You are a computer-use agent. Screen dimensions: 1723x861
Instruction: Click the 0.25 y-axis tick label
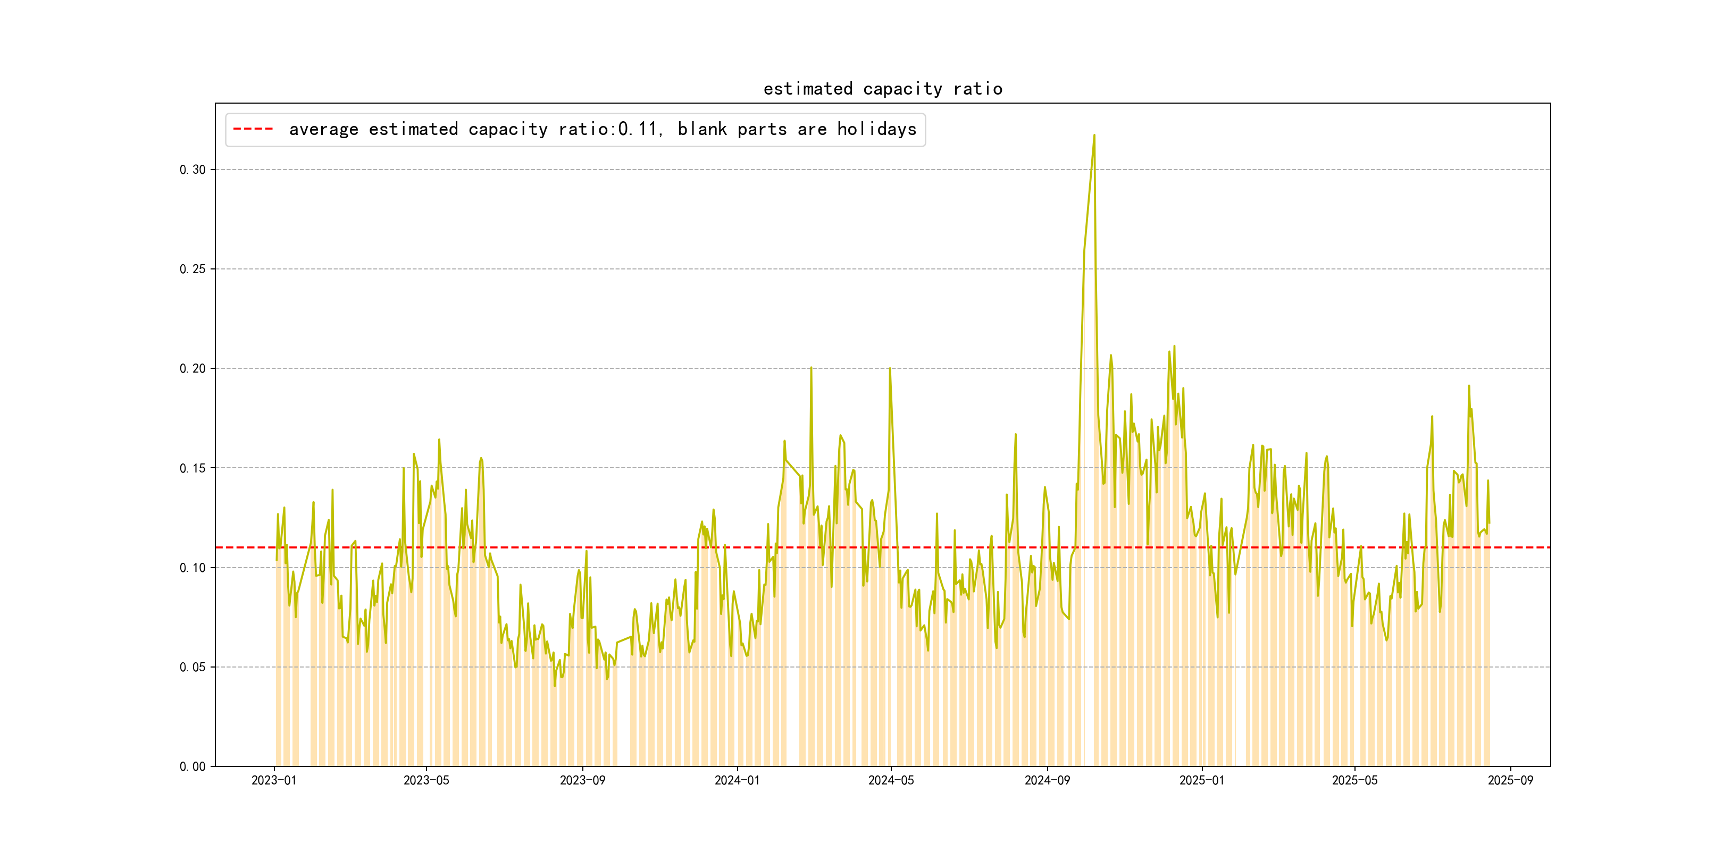[192, 269]
